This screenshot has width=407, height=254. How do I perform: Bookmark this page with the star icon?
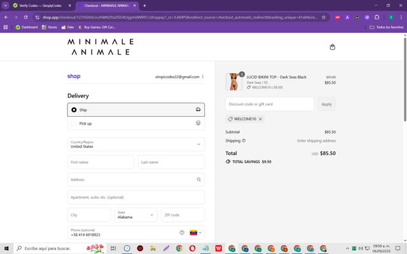tap(324, 17)
